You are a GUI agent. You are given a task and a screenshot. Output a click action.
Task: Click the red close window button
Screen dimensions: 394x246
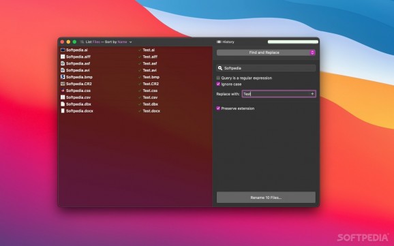[x=62, y=42]
